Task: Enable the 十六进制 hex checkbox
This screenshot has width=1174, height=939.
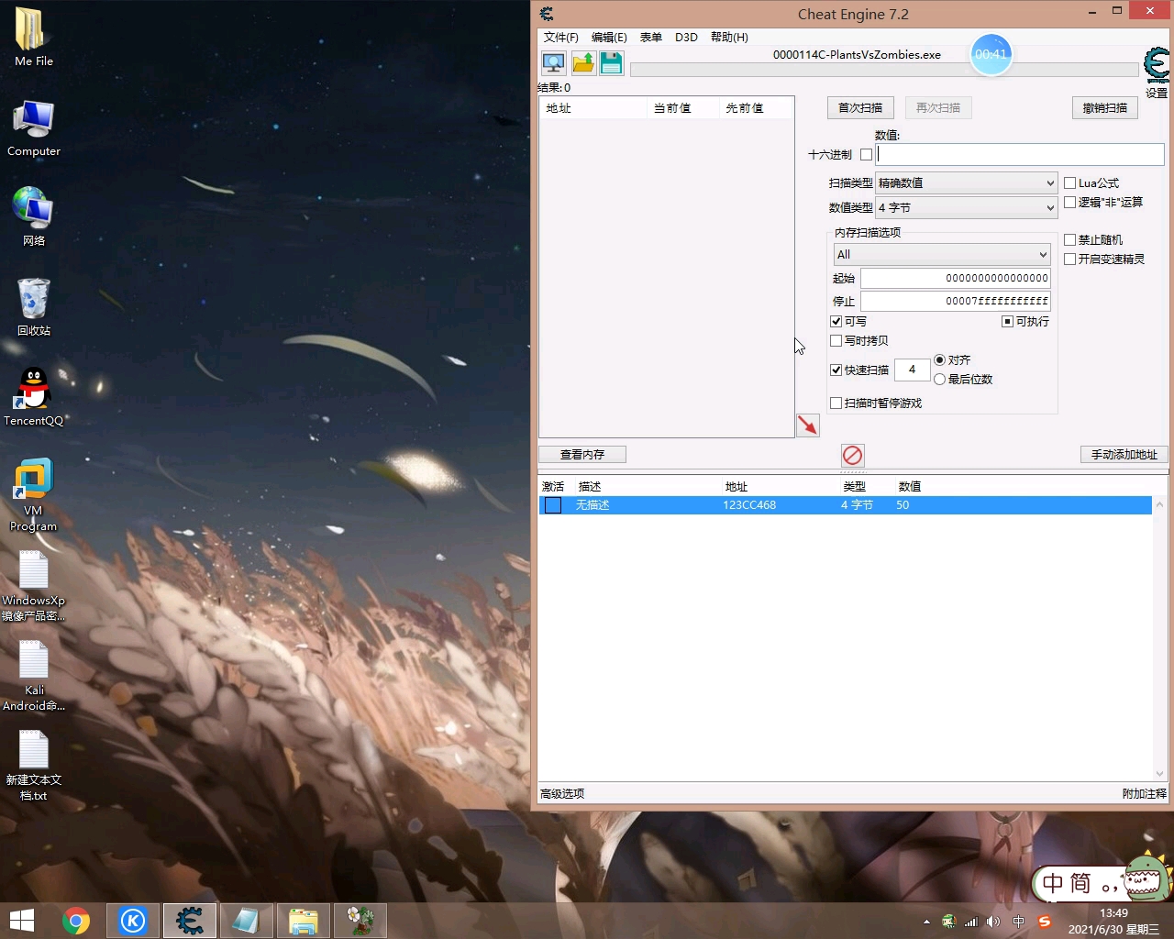Action: point(866,155)
